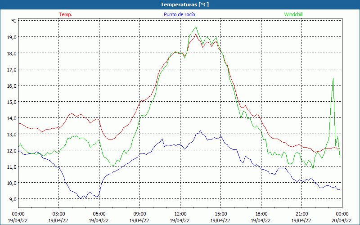The width and height of the screenshot is (360, 225).
Task: Click the 19,0 y-axis value
Action: 13,37
